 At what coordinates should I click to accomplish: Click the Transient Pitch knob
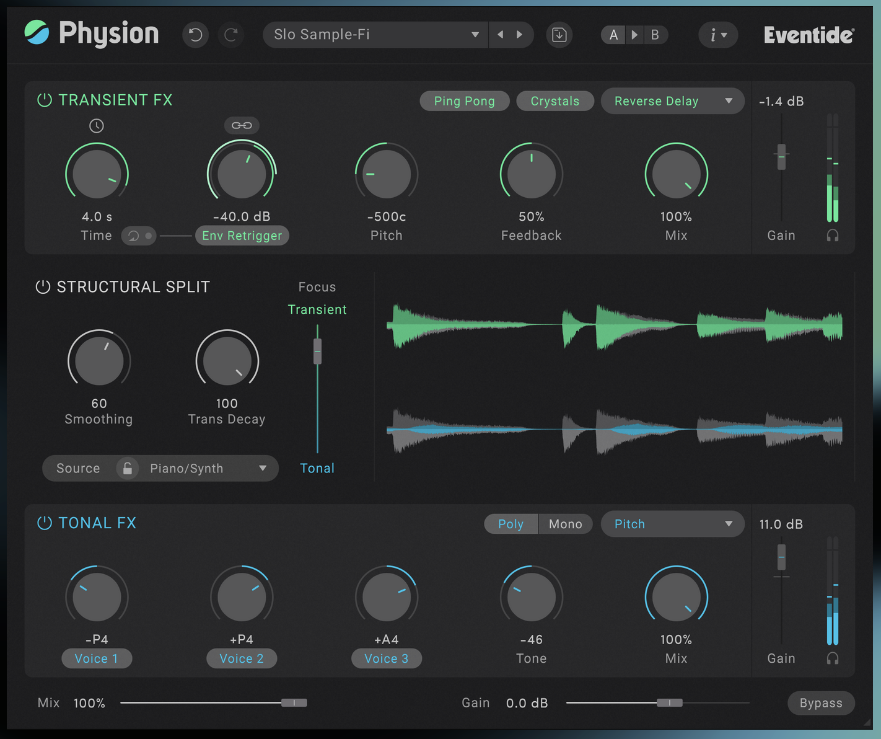pyautogui.click(x=387, y=174)
